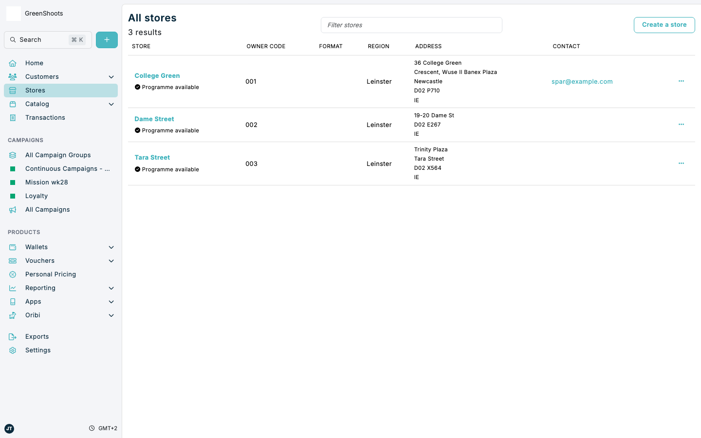Select the Home icon in sidebar
The image size is (701, 438).
(x=12, y=63)
